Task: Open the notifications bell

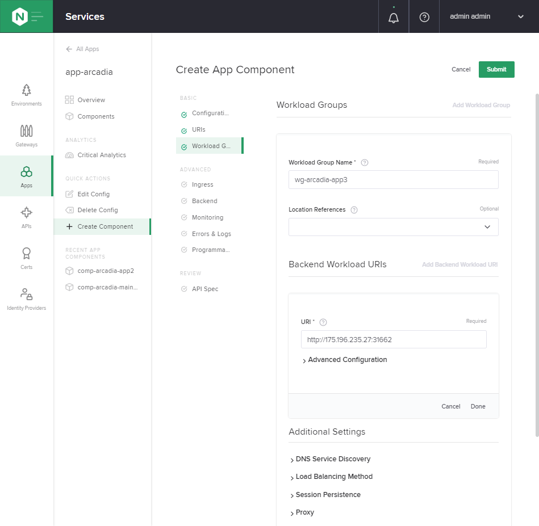Action: (394, 17)
